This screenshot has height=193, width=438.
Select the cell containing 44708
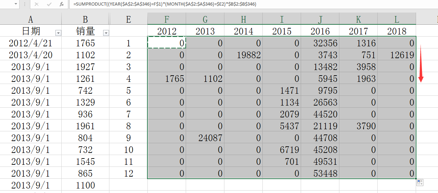tap(320, 138)
